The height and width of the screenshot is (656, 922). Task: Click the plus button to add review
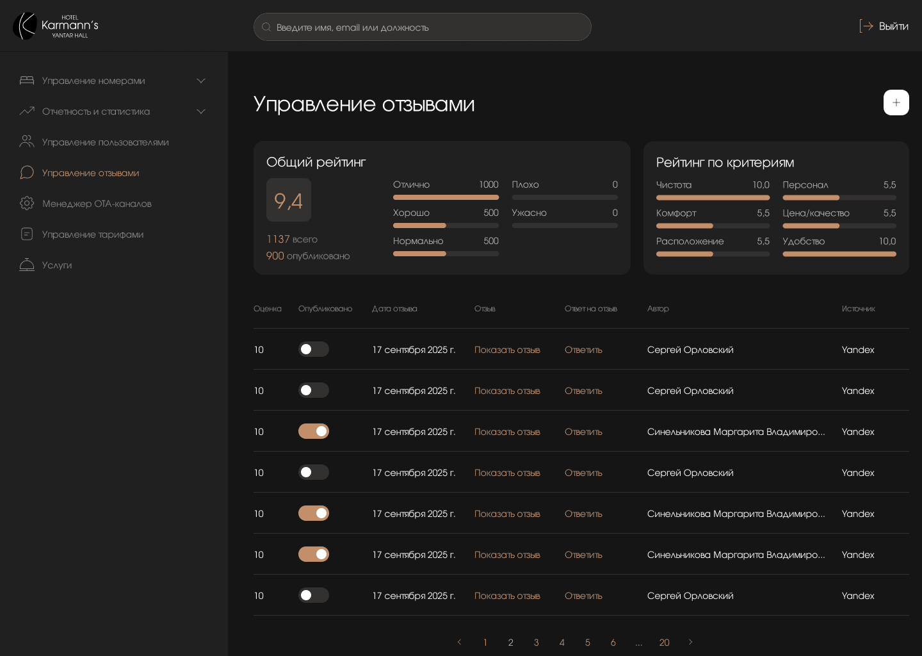(896, 102)
